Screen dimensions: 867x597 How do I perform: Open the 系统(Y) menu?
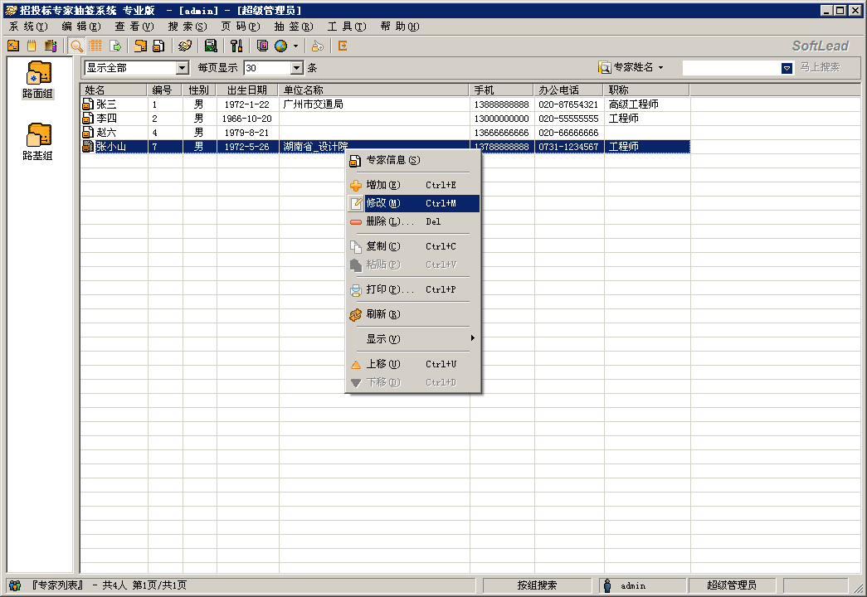pyautogui.click(x=28, y=27)
